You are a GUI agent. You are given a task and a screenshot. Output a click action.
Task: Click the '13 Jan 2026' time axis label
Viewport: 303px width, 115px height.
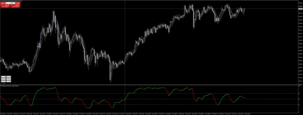tap(3, 113)
